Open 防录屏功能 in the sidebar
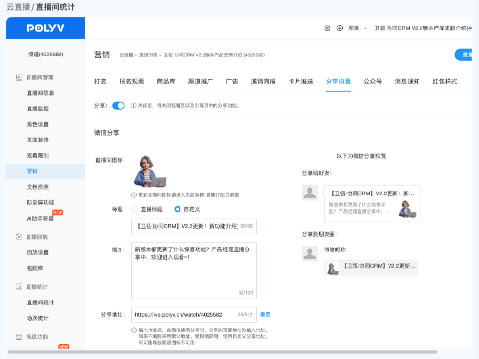Image resolution: width=479 pixels, height=359 pixels. [40, 202]
